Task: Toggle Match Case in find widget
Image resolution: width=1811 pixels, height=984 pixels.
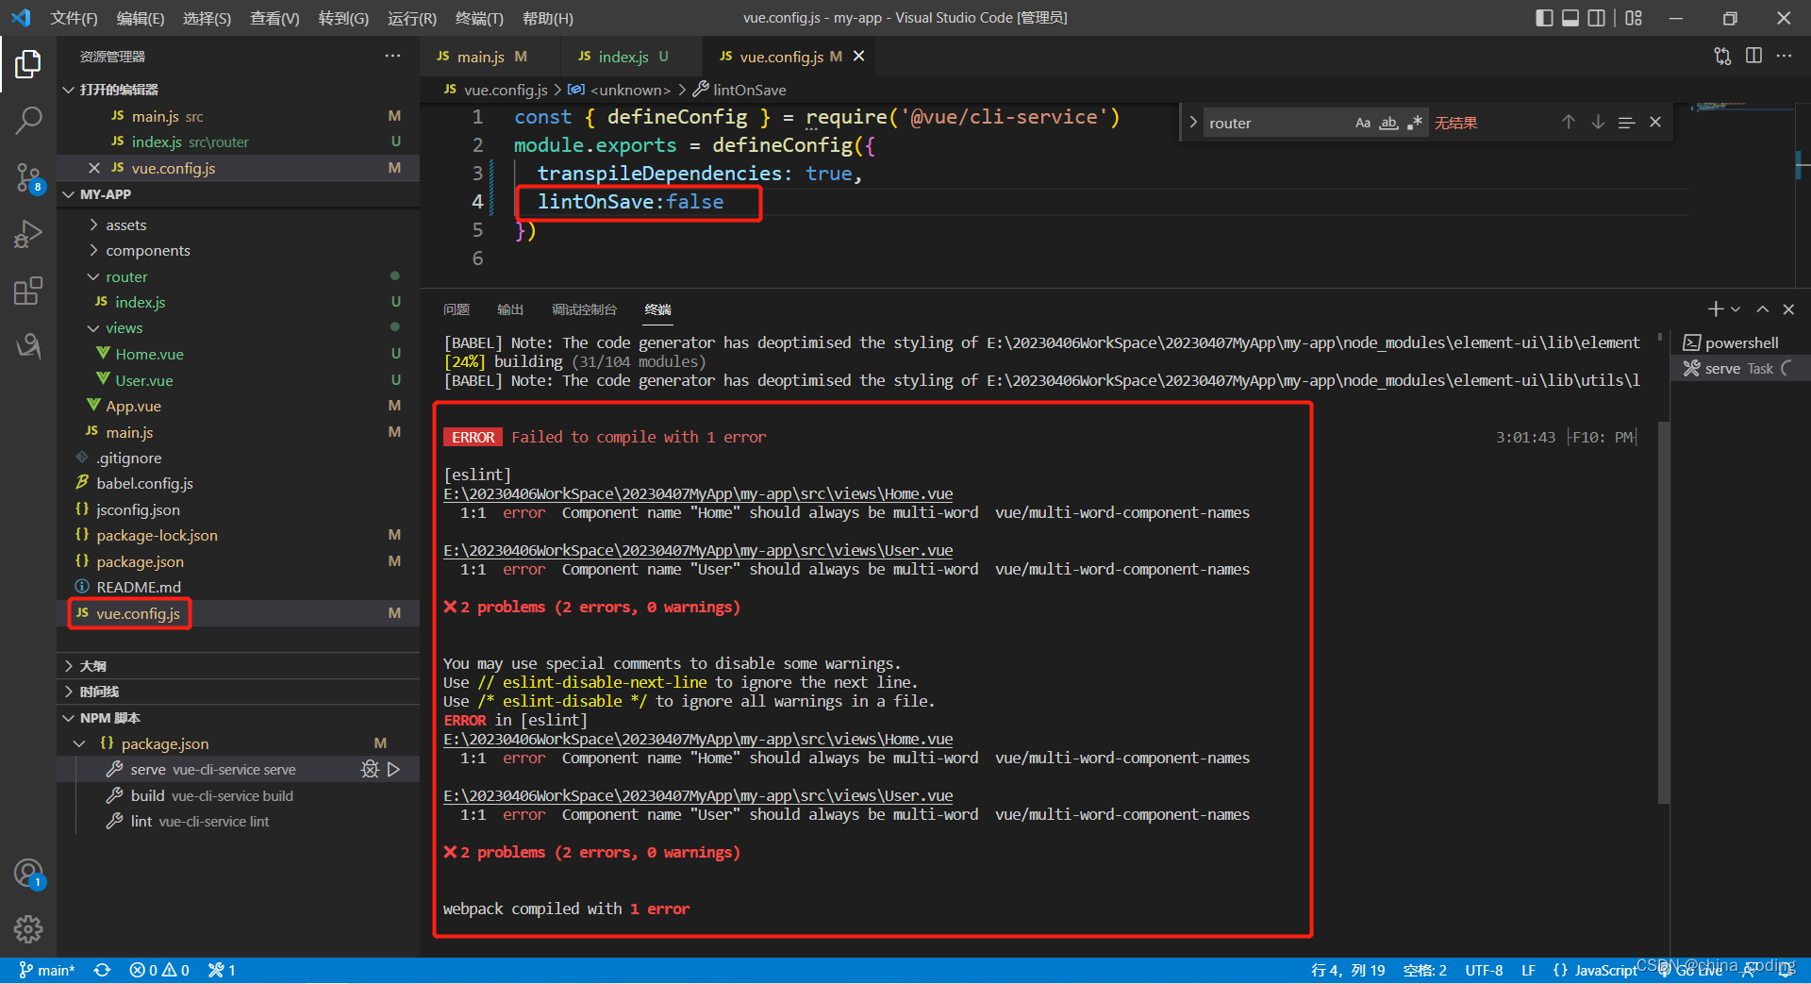Action: pos(1362,123)
